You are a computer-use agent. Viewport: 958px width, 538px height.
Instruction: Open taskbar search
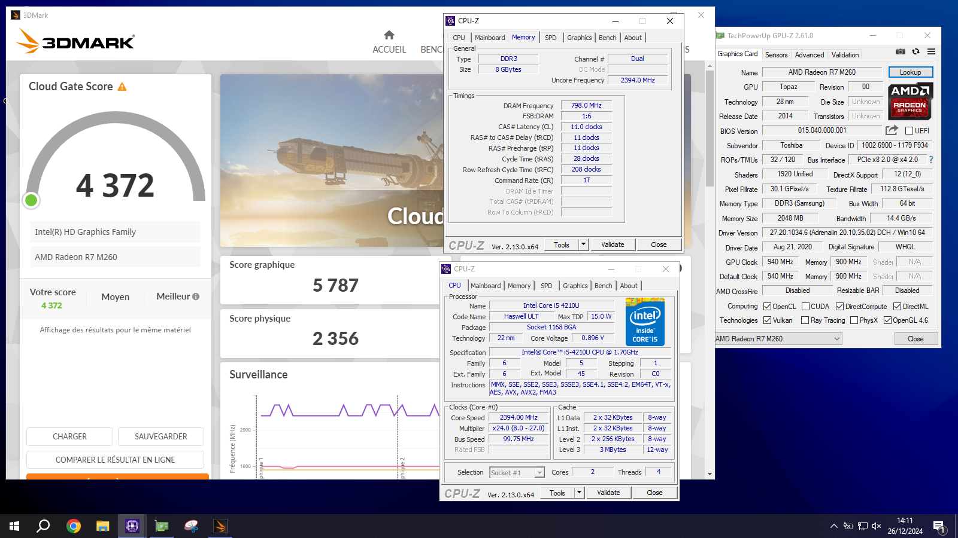(x=43, y=526)
